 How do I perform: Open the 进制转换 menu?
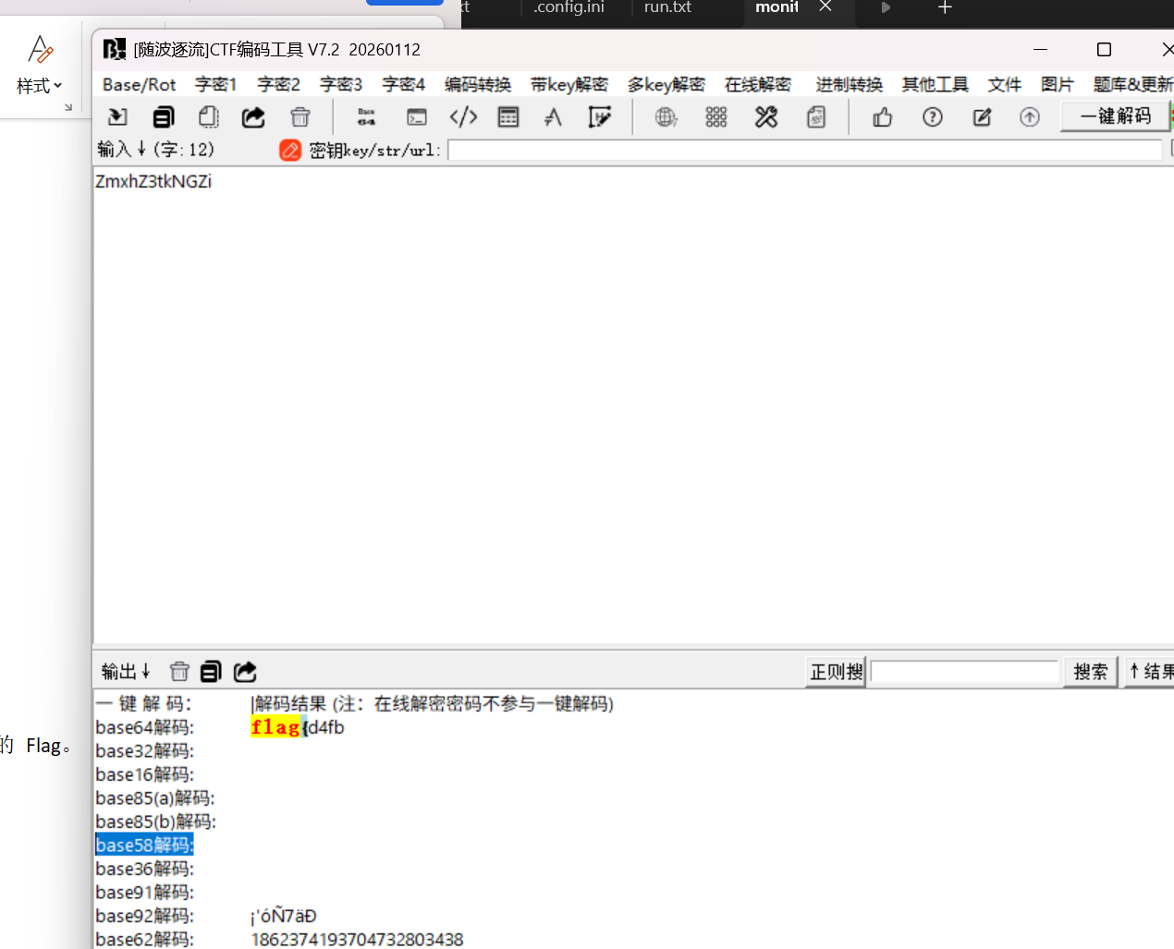tap(849, 85)
